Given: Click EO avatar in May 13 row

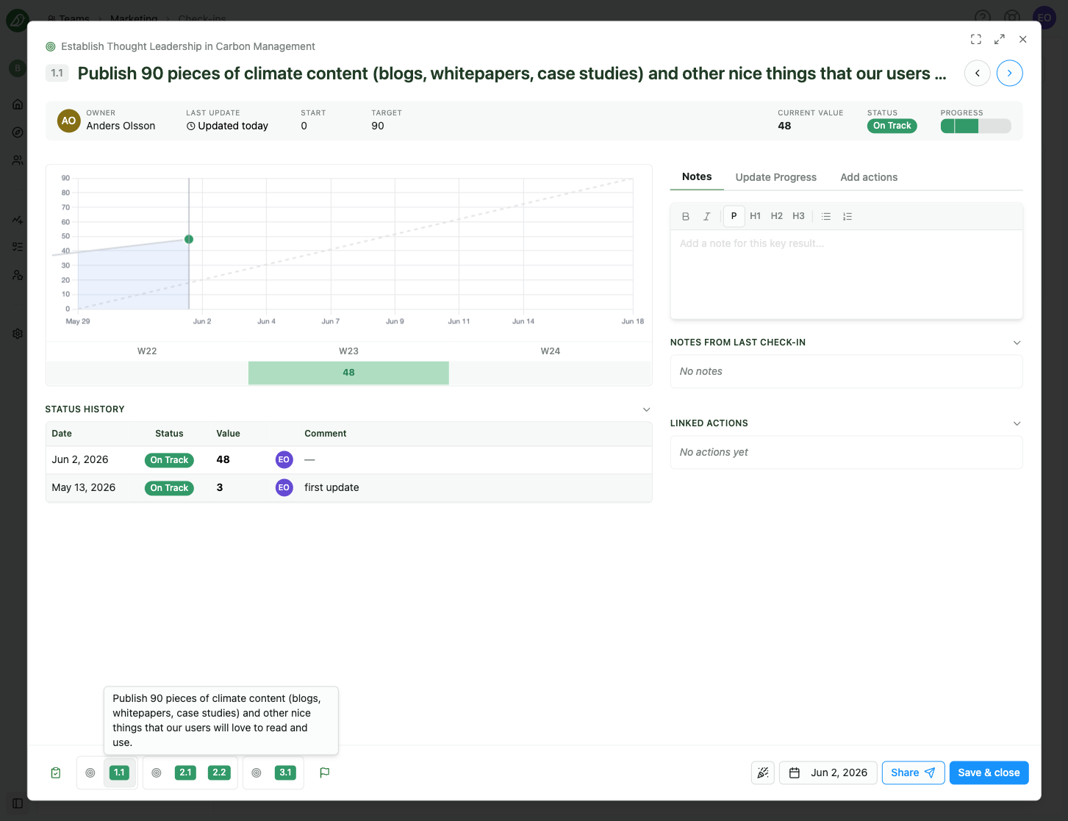Looking at the screenshot, I should (x=284, y=487).
